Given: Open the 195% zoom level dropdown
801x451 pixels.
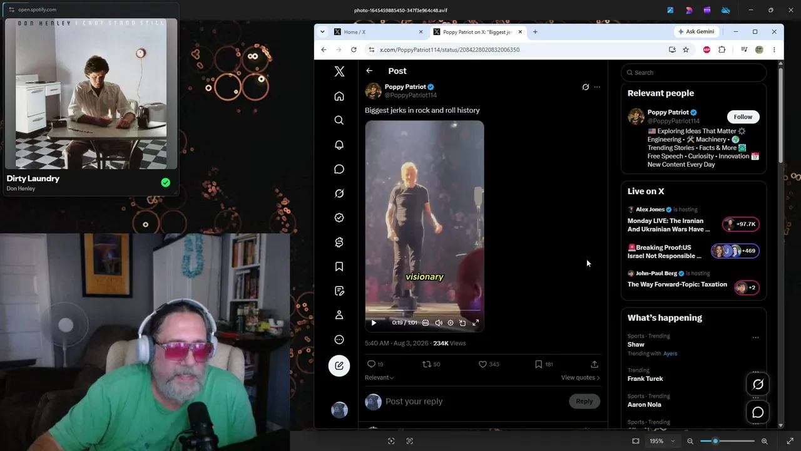Looking at the screenshot, I should coord(661,441).
